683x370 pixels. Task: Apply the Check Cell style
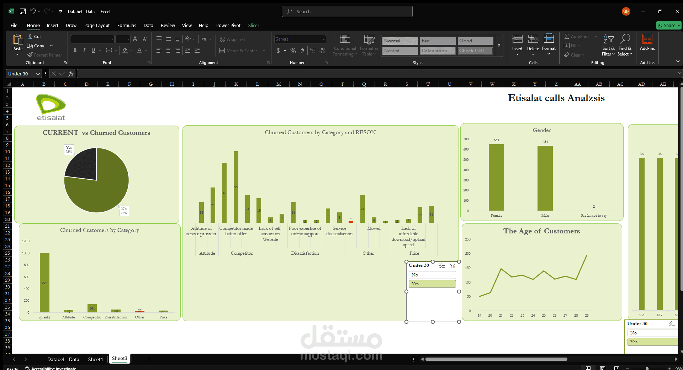click(x=475, y=51)
